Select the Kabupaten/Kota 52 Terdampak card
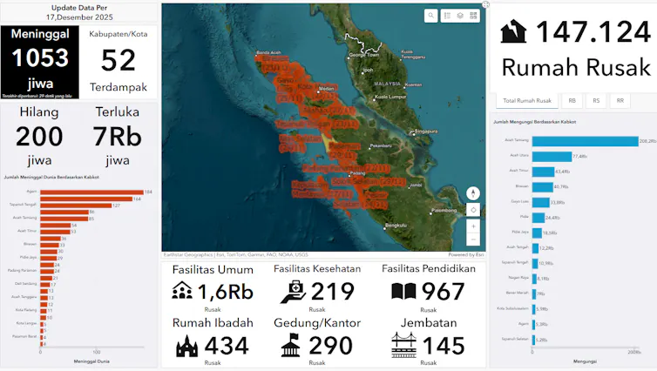This screenshot has height=371, width=657. (x=119, y=62)
